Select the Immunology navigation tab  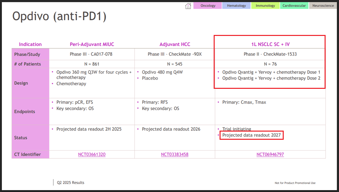click(x=265, y=6)
